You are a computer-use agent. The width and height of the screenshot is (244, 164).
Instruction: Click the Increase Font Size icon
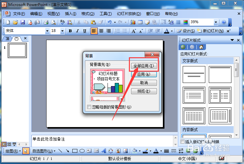[x=134, y=31]
